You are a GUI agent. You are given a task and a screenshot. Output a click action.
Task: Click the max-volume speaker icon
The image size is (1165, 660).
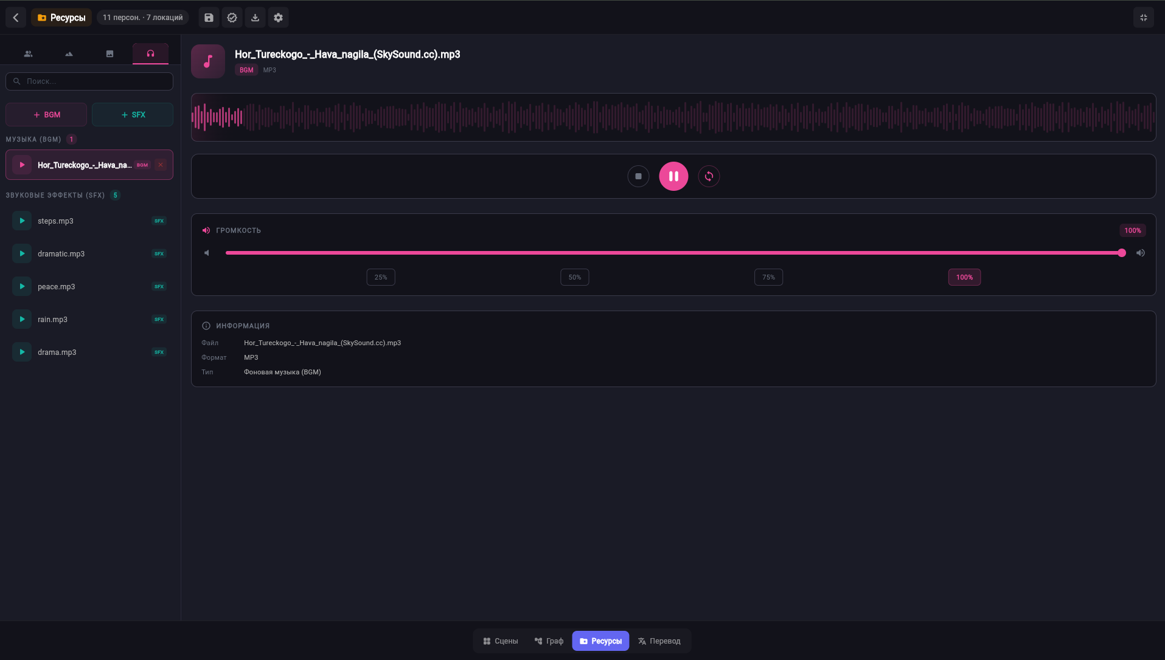click(1141, 253)
